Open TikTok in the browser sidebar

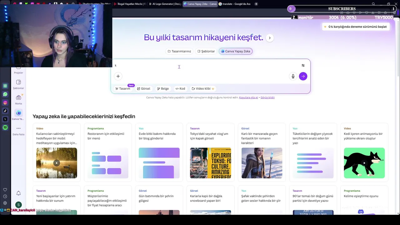point(5,111)
